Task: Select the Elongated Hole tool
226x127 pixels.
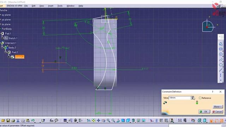Action: (x=220, y=49)
